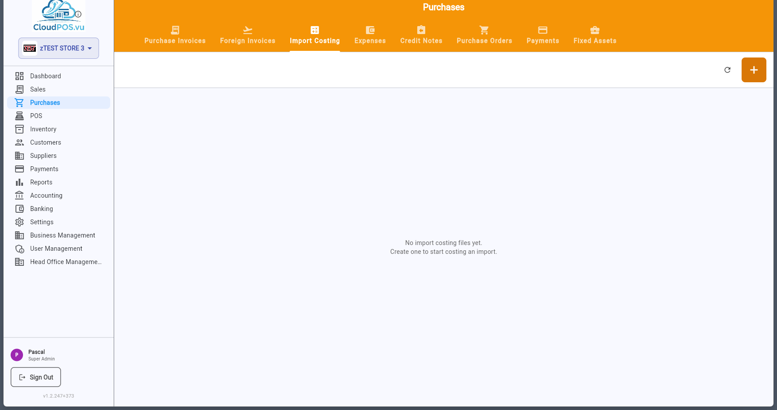
Task: Open User Management in sidebar
Action: 58,249
